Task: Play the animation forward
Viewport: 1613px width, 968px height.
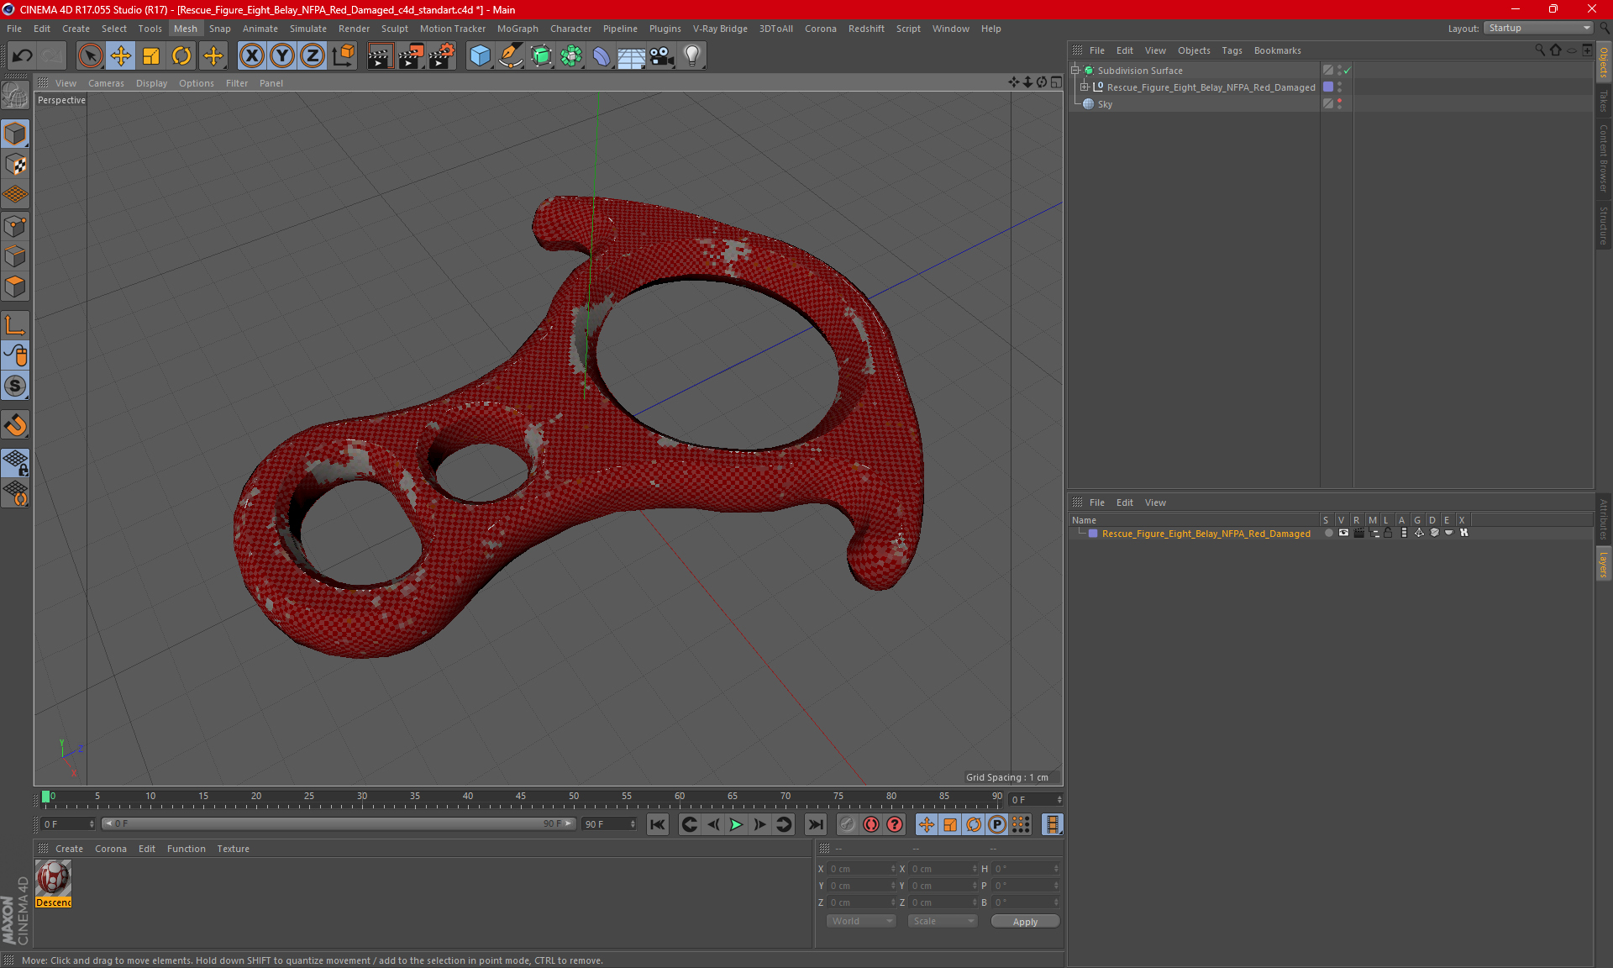Action: click(736, 824)
